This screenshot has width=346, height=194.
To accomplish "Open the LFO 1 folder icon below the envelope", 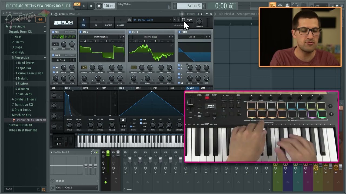I will [x=123, y=120].
